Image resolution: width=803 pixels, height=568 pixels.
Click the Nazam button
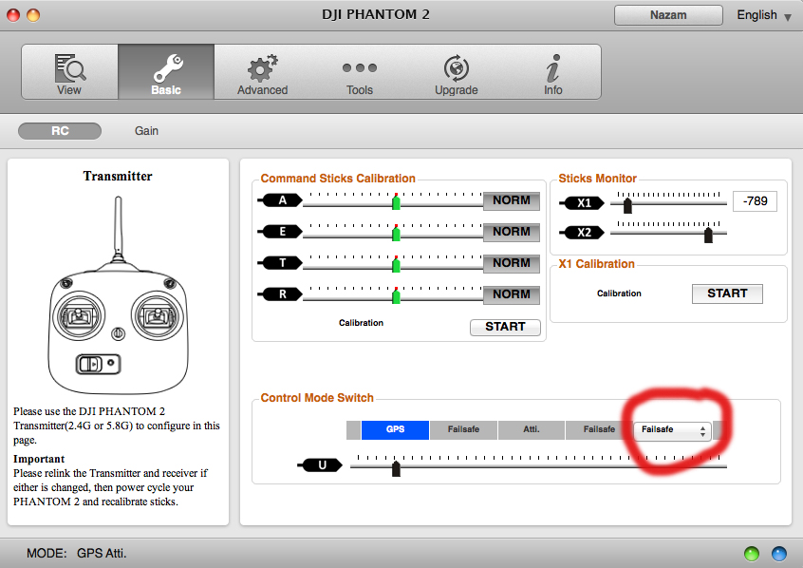668,15
